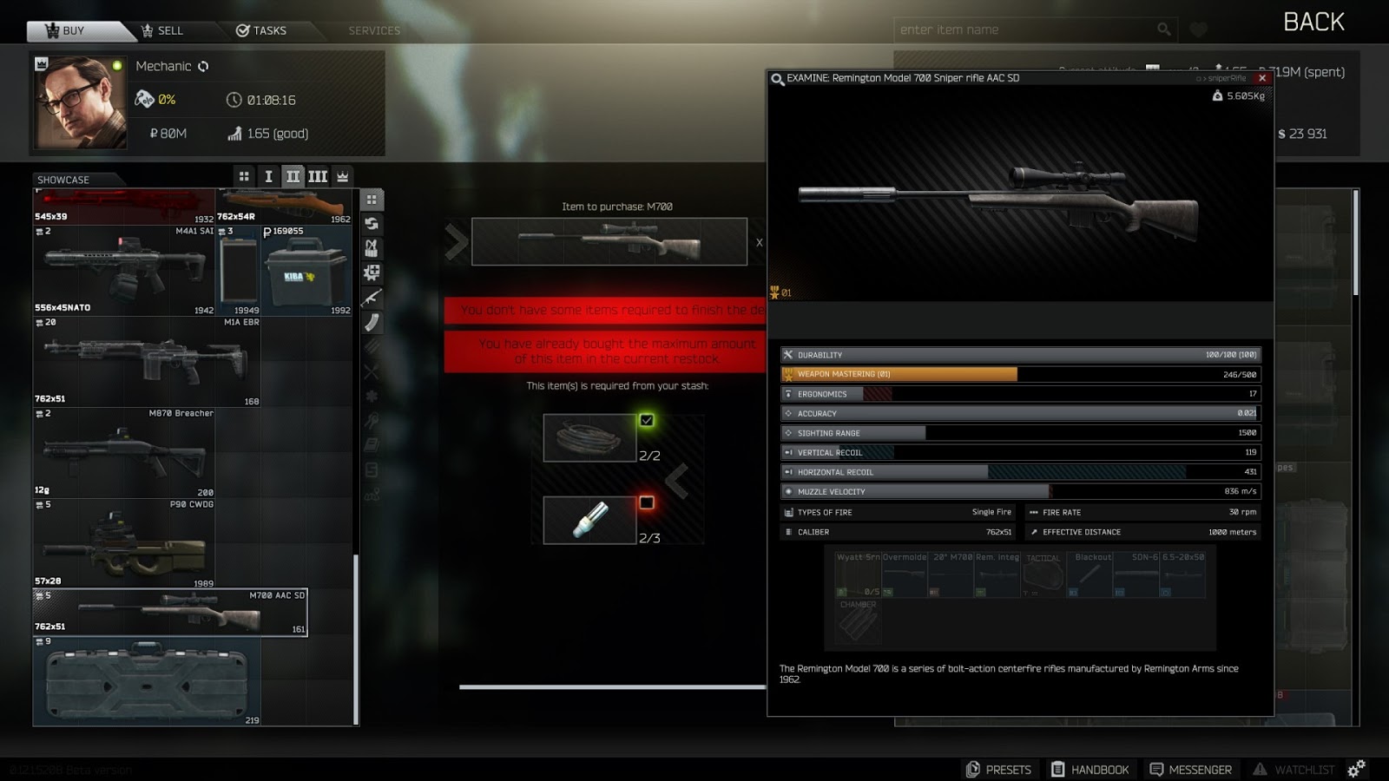Click the sniperRifle category breadcrumb link
1389x781 pixels.
[x=1227, y=79]
